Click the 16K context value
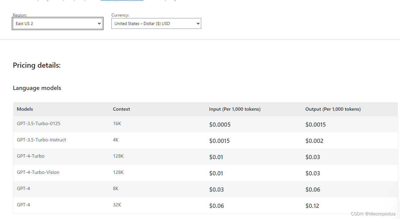This screenshot has height=219, width=400. coord(117,124)
